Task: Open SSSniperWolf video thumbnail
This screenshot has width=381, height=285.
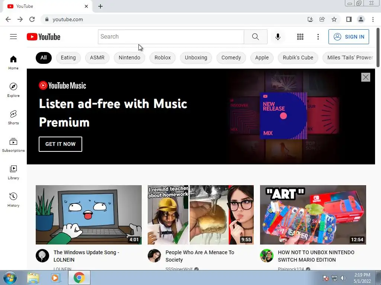Action: click(x=201, y=215)
